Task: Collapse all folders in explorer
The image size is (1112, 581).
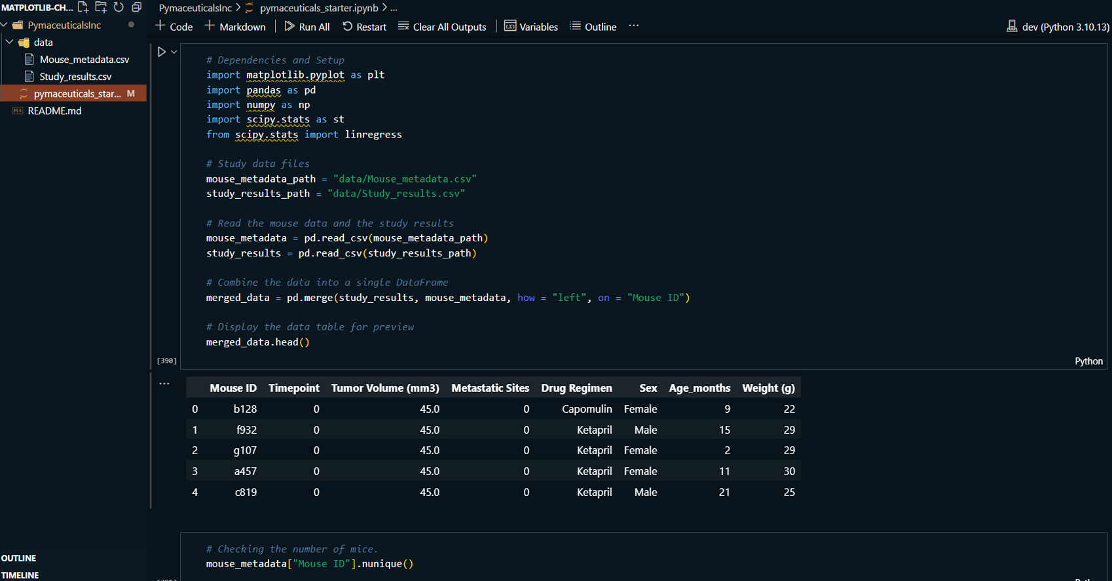Action: [136, 7]
